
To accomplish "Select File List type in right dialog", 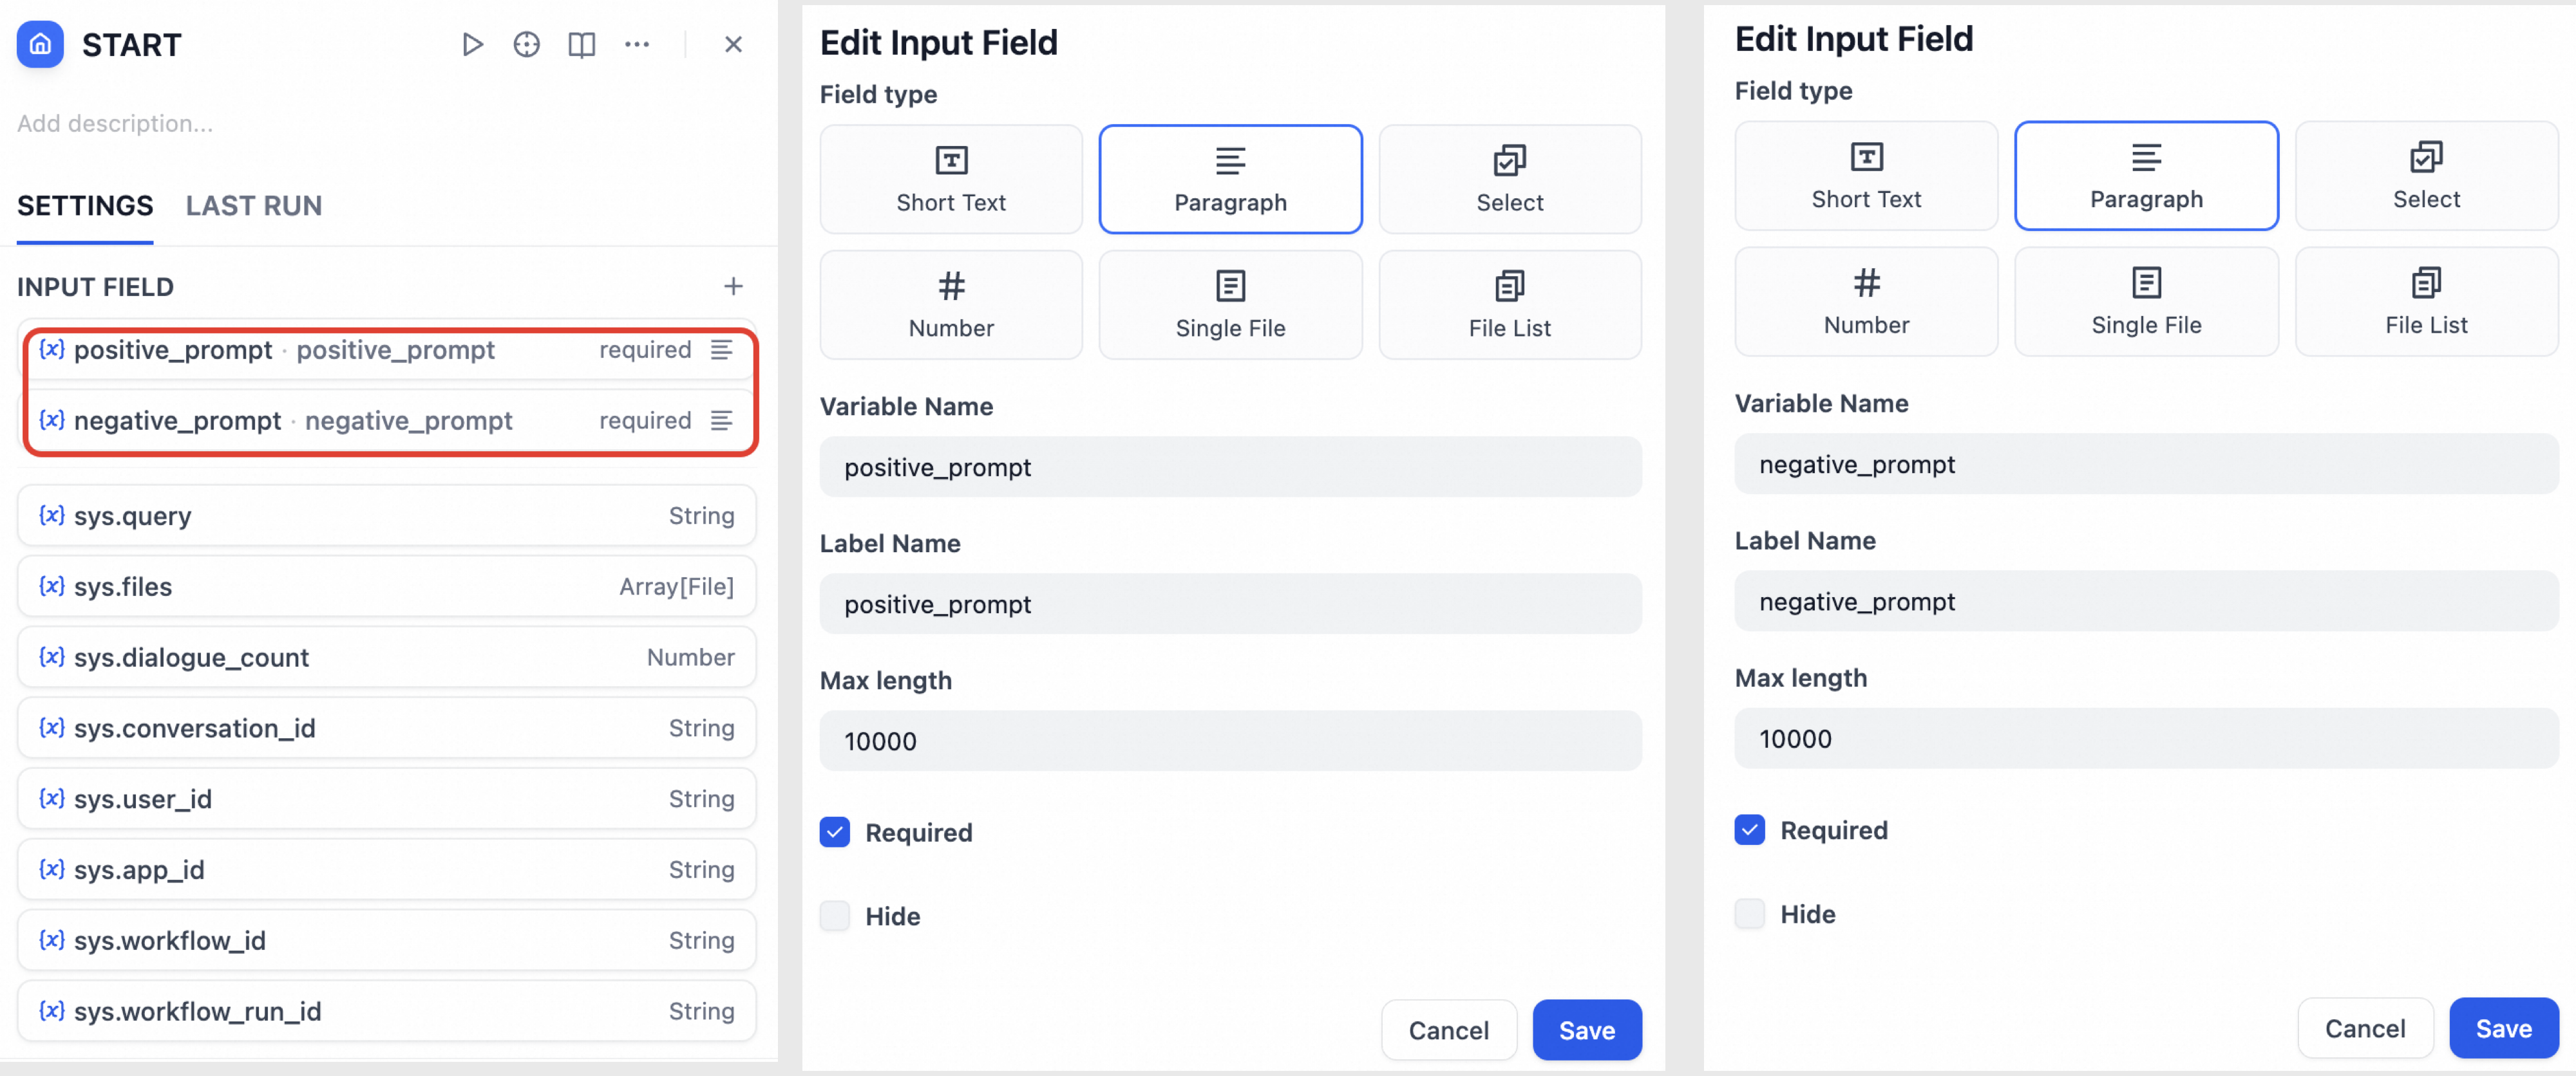I will pos(2425,302).
